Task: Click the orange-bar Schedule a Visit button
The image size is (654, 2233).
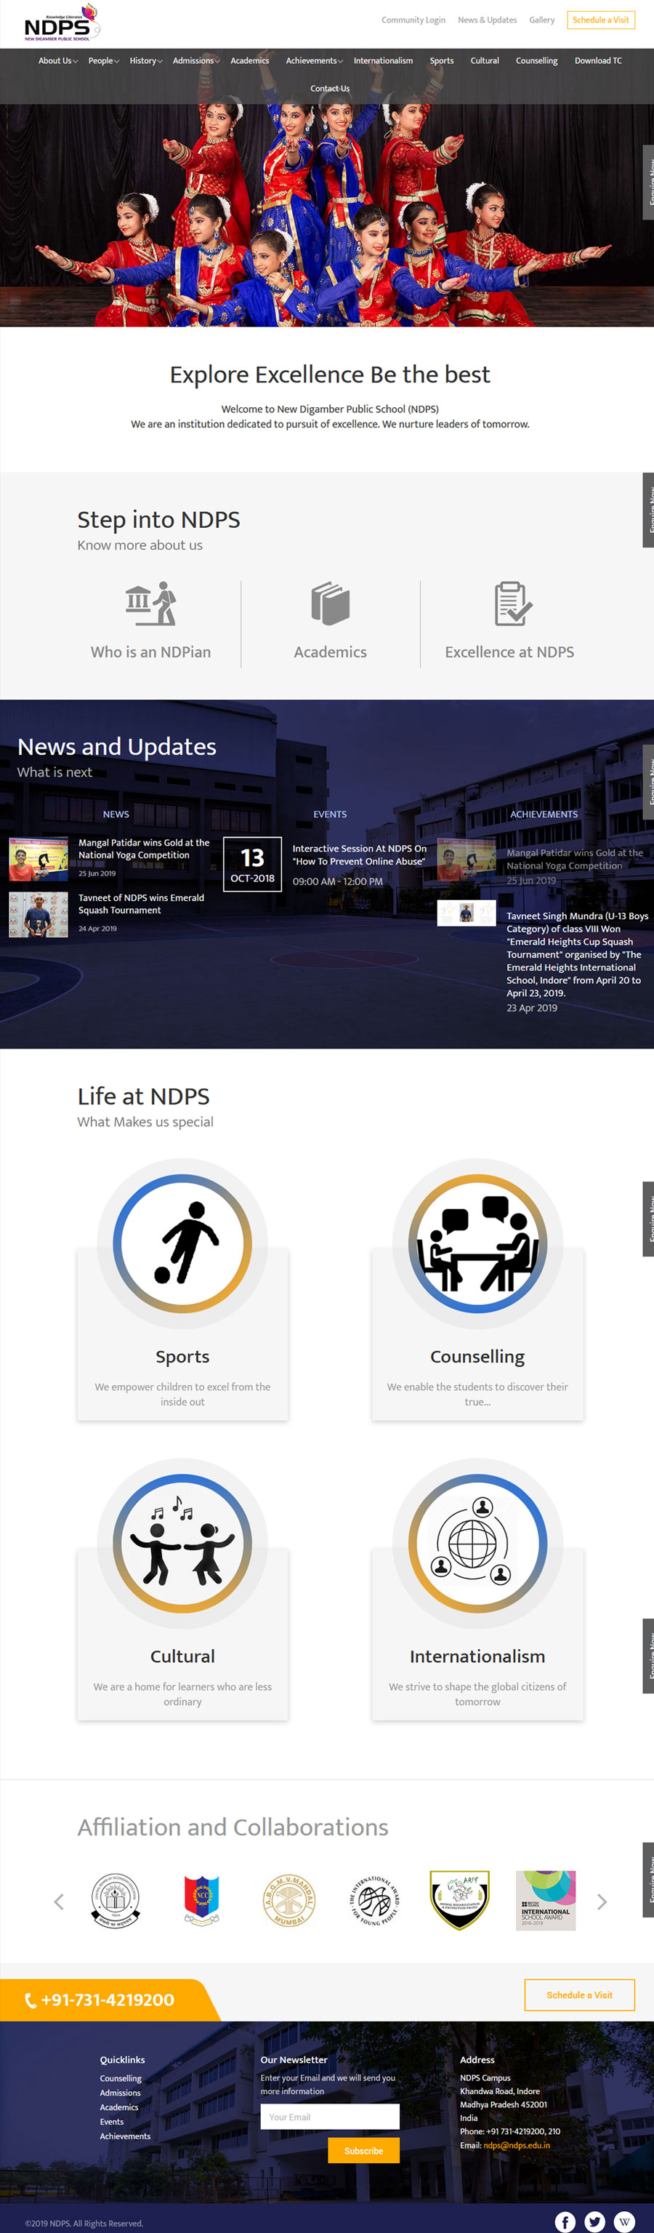Action: tap(578, 1995)
